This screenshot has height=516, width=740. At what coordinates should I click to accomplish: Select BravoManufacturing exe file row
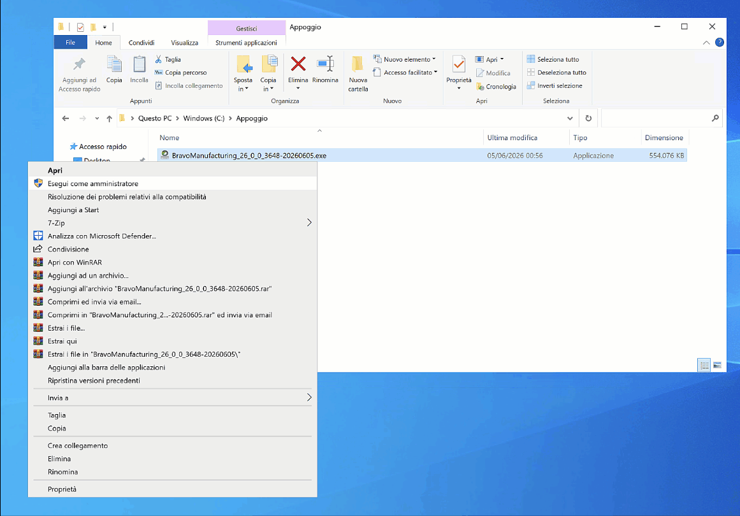click(x=422, y=155)
